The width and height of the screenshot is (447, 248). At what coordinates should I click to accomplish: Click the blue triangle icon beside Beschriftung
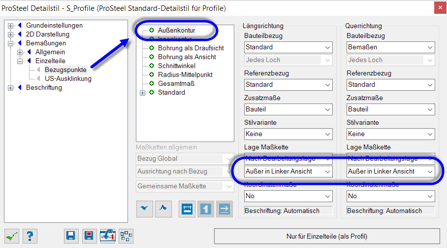[x=20, y=87]
